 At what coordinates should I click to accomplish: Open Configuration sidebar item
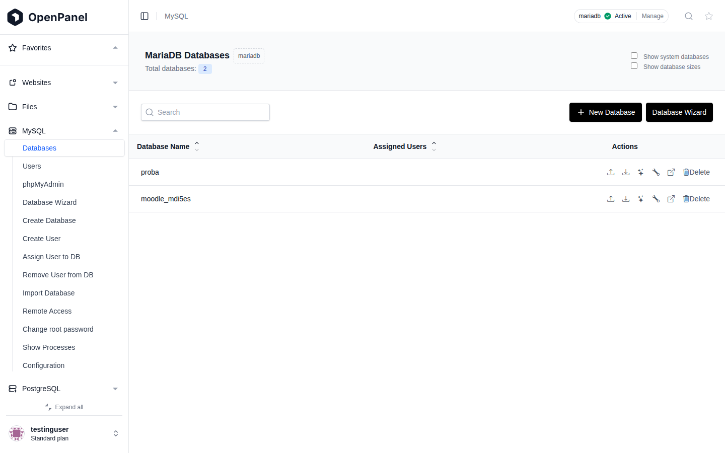(x=44, y=365)
